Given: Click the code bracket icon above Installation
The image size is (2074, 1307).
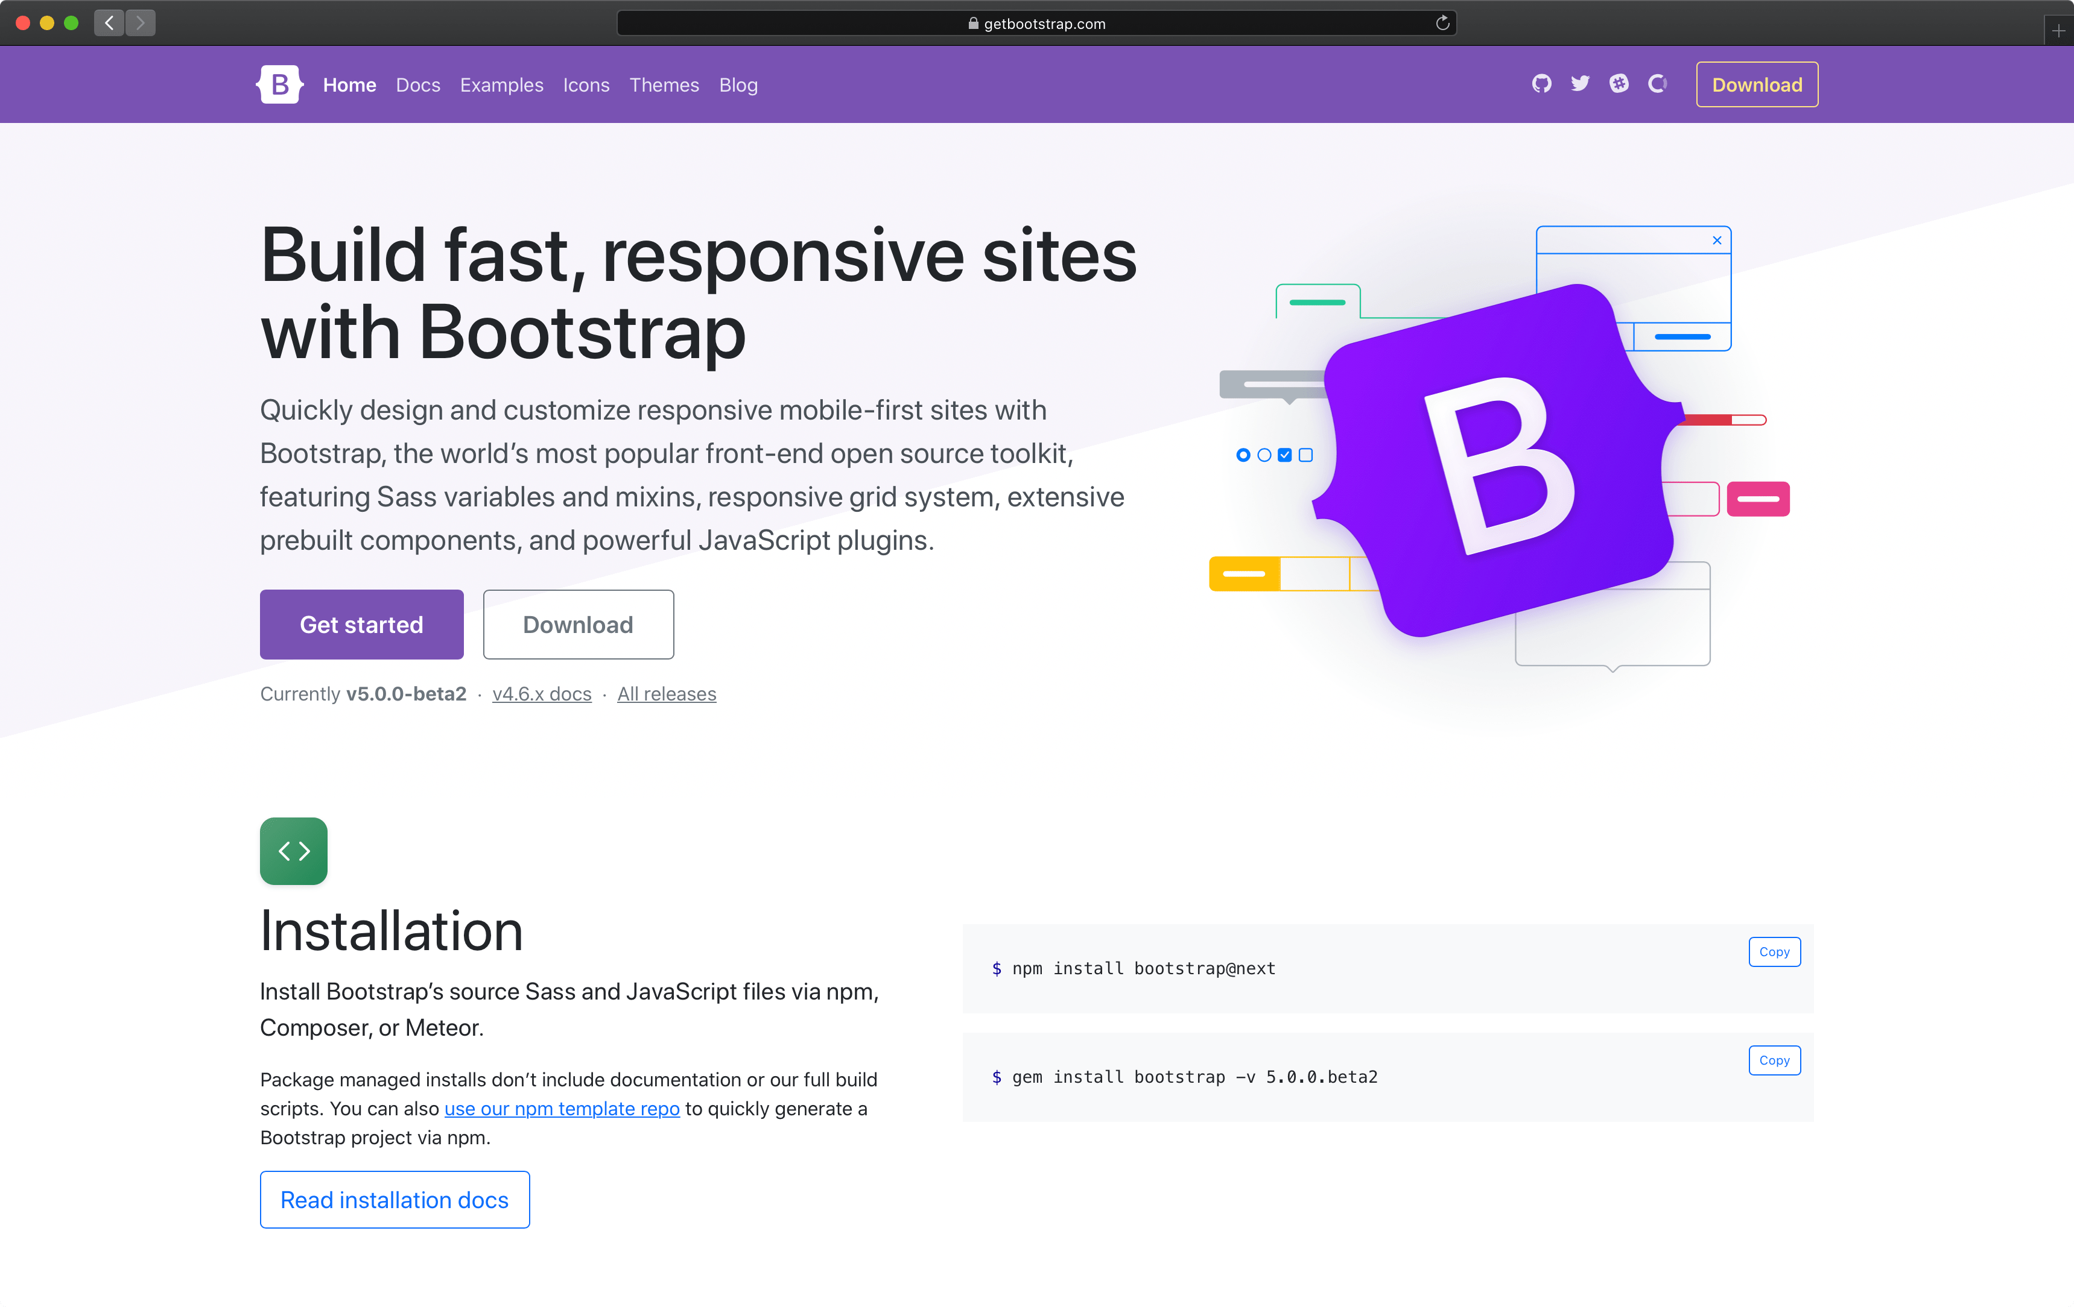Looking at the screenshot, I should (x=294, y=851).
